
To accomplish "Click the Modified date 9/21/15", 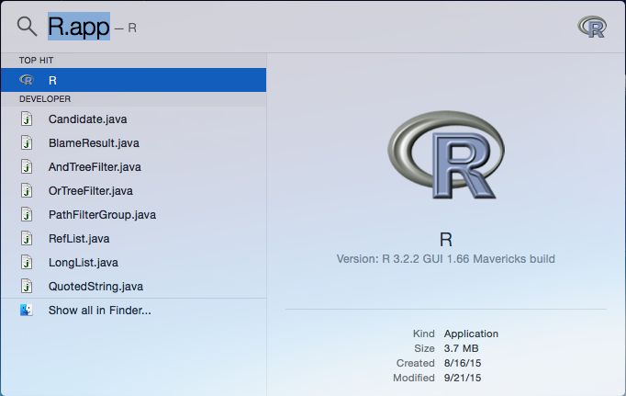I will pyautogui.click(x=463, y=378).
